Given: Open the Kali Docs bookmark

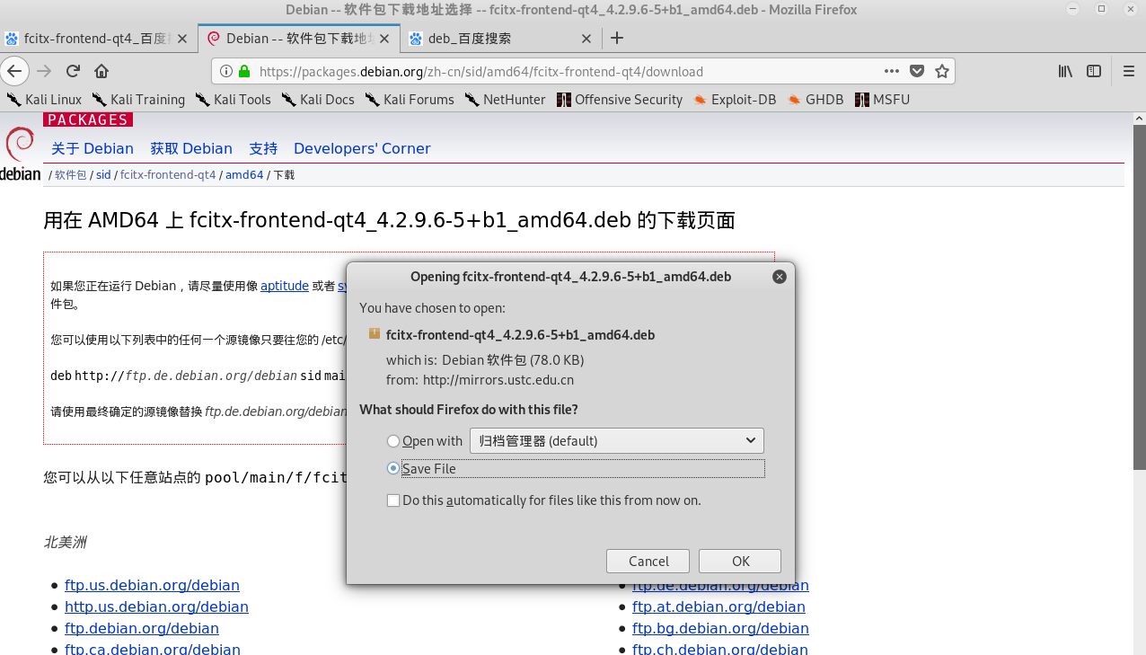Looking at the screenshot, I should [x=318, y=100].
